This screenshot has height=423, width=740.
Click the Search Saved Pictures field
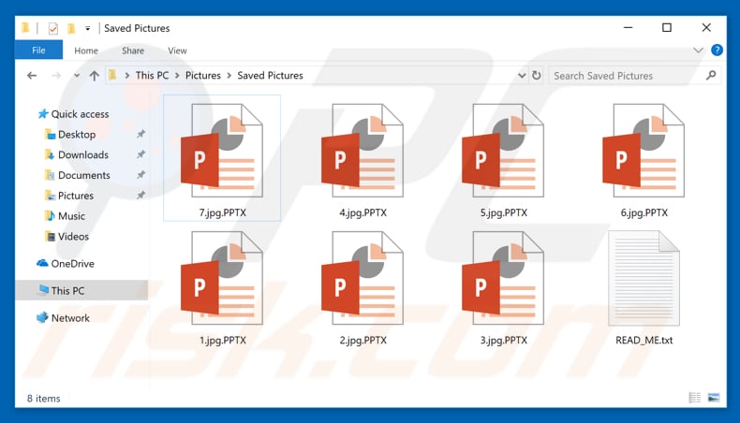click(x=626, y=76)
